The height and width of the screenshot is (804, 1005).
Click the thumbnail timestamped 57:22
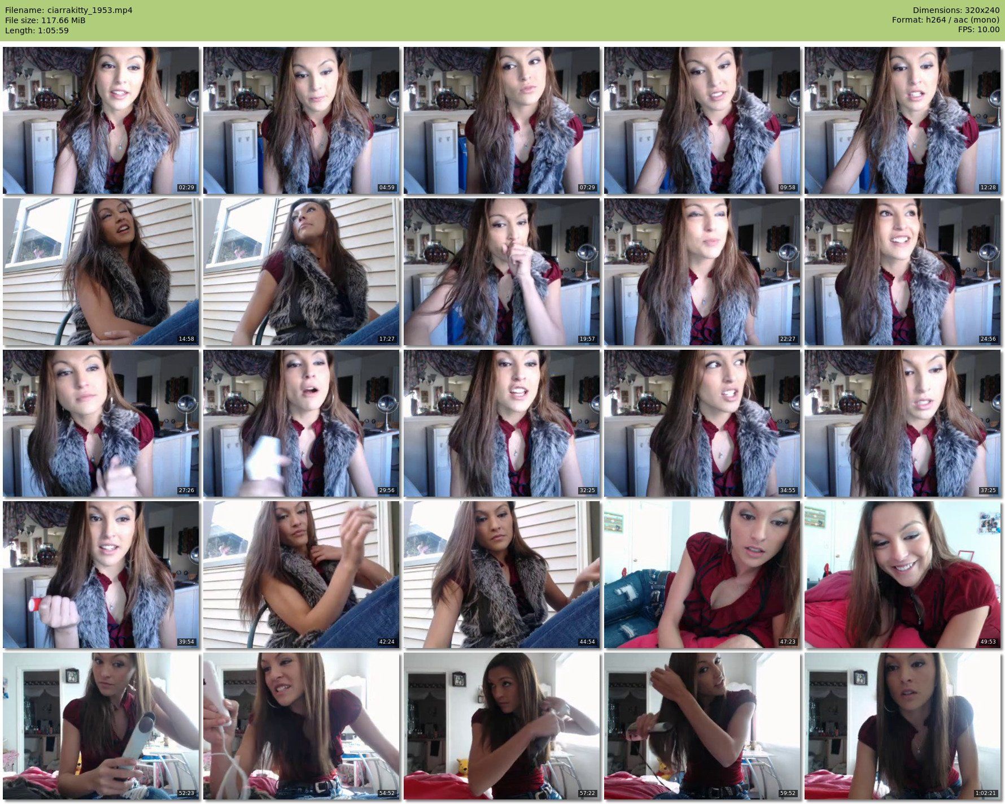[x=501, y=726]
